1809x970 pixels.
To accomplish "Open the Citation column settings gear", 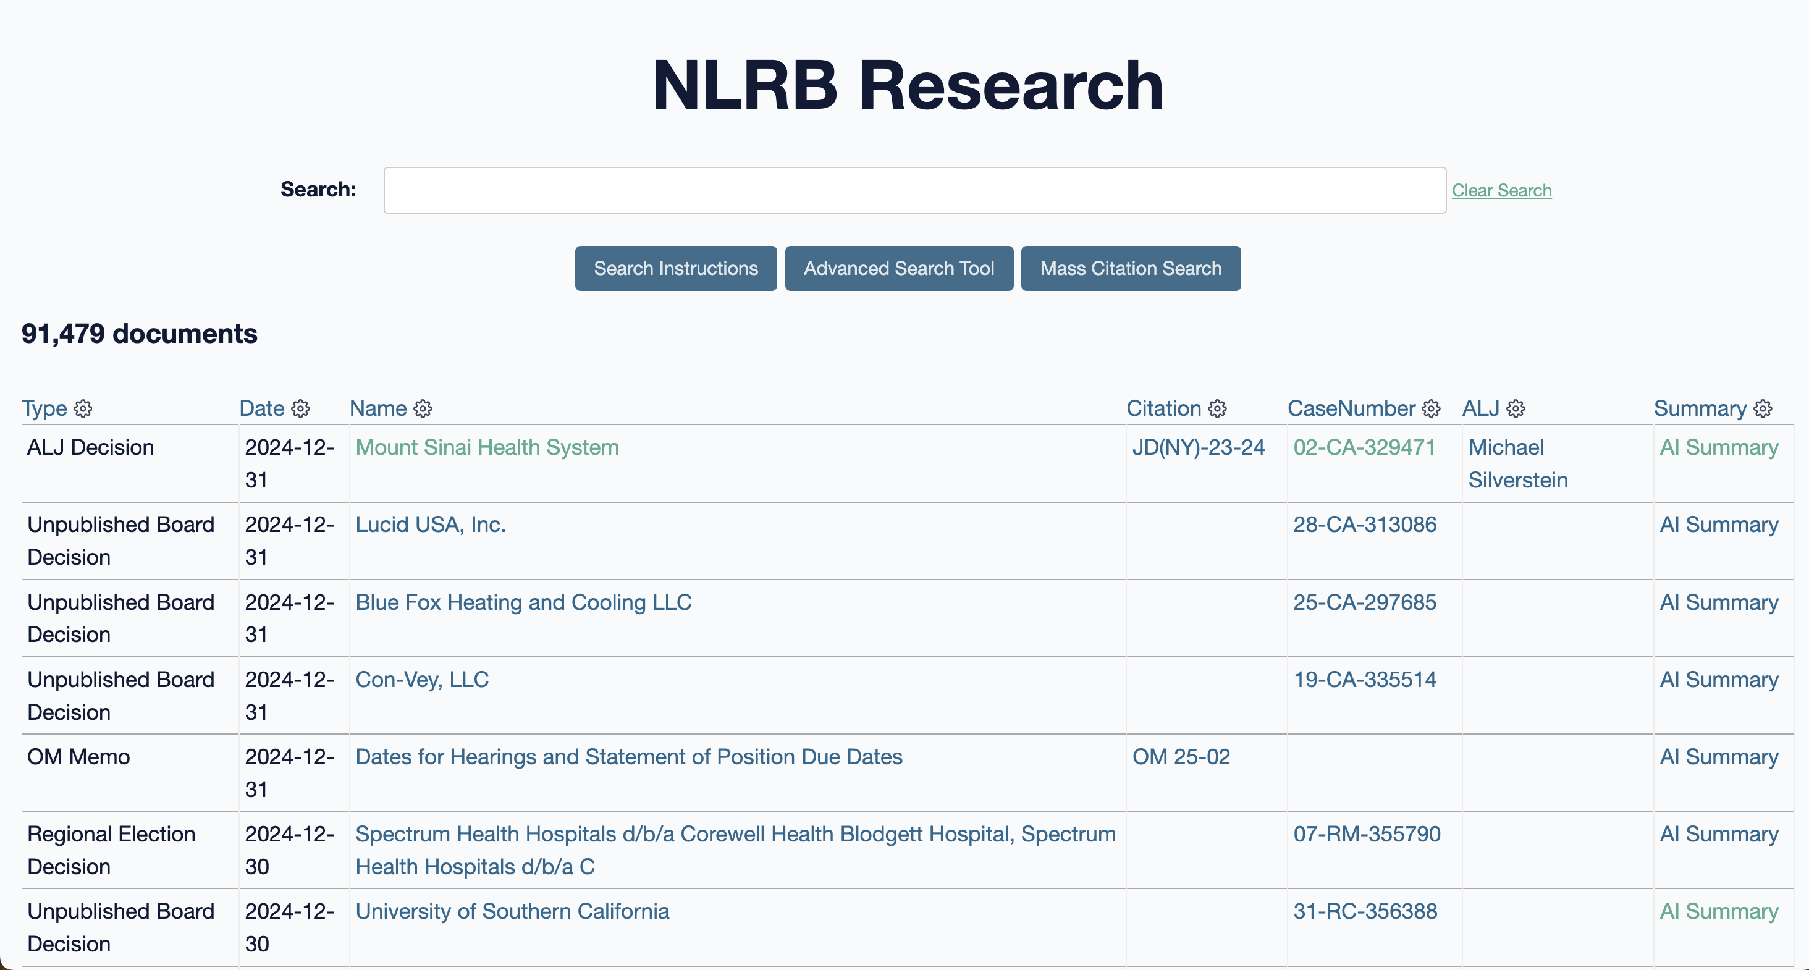I will [1218, 408].
